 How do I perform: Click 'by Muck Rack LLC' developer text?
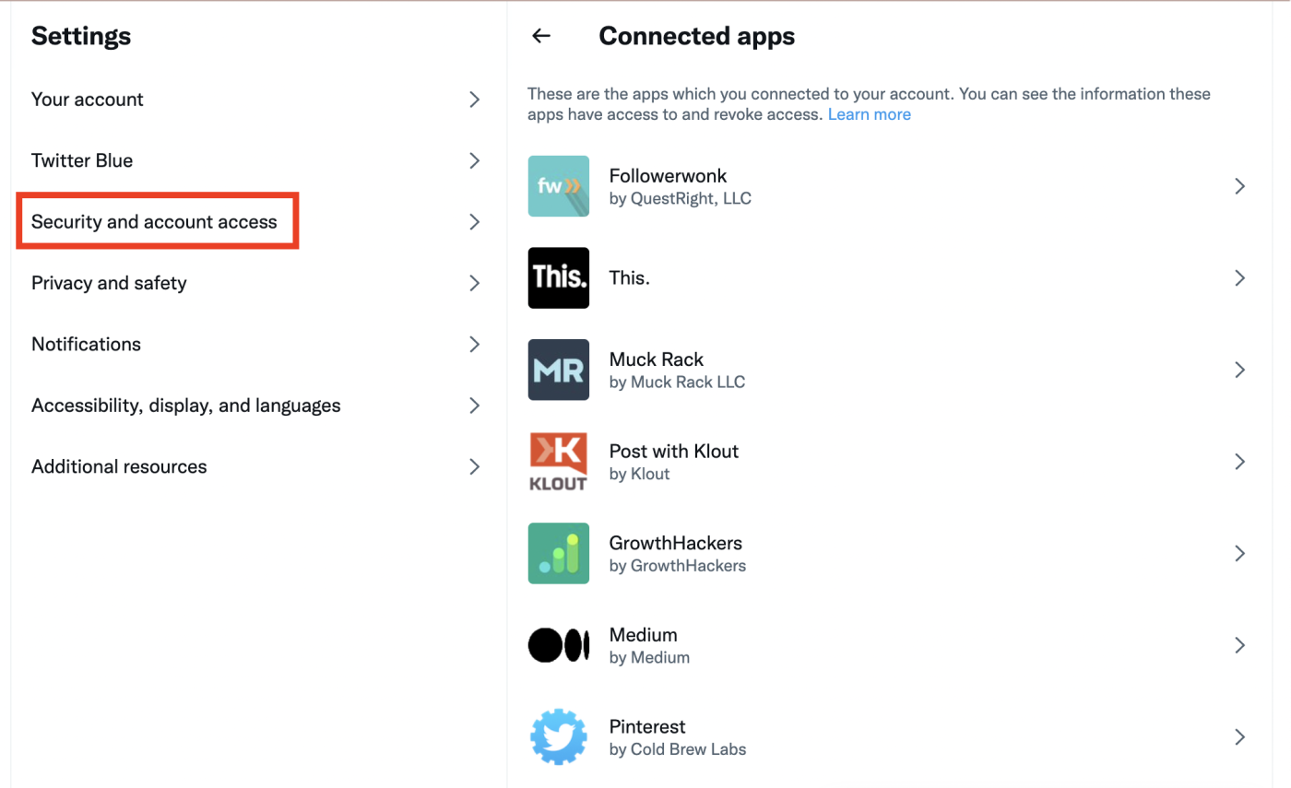677,382
